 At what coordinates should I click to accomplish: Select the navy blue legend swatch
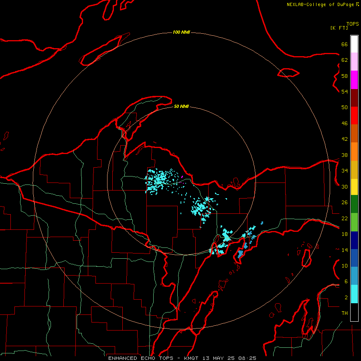pyautogui.click(x=354, y=240)
